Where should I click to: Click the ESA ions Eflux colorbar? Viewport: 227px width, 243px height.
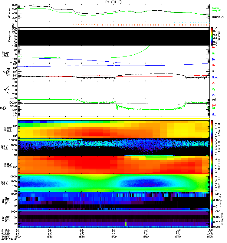point(212,147)
